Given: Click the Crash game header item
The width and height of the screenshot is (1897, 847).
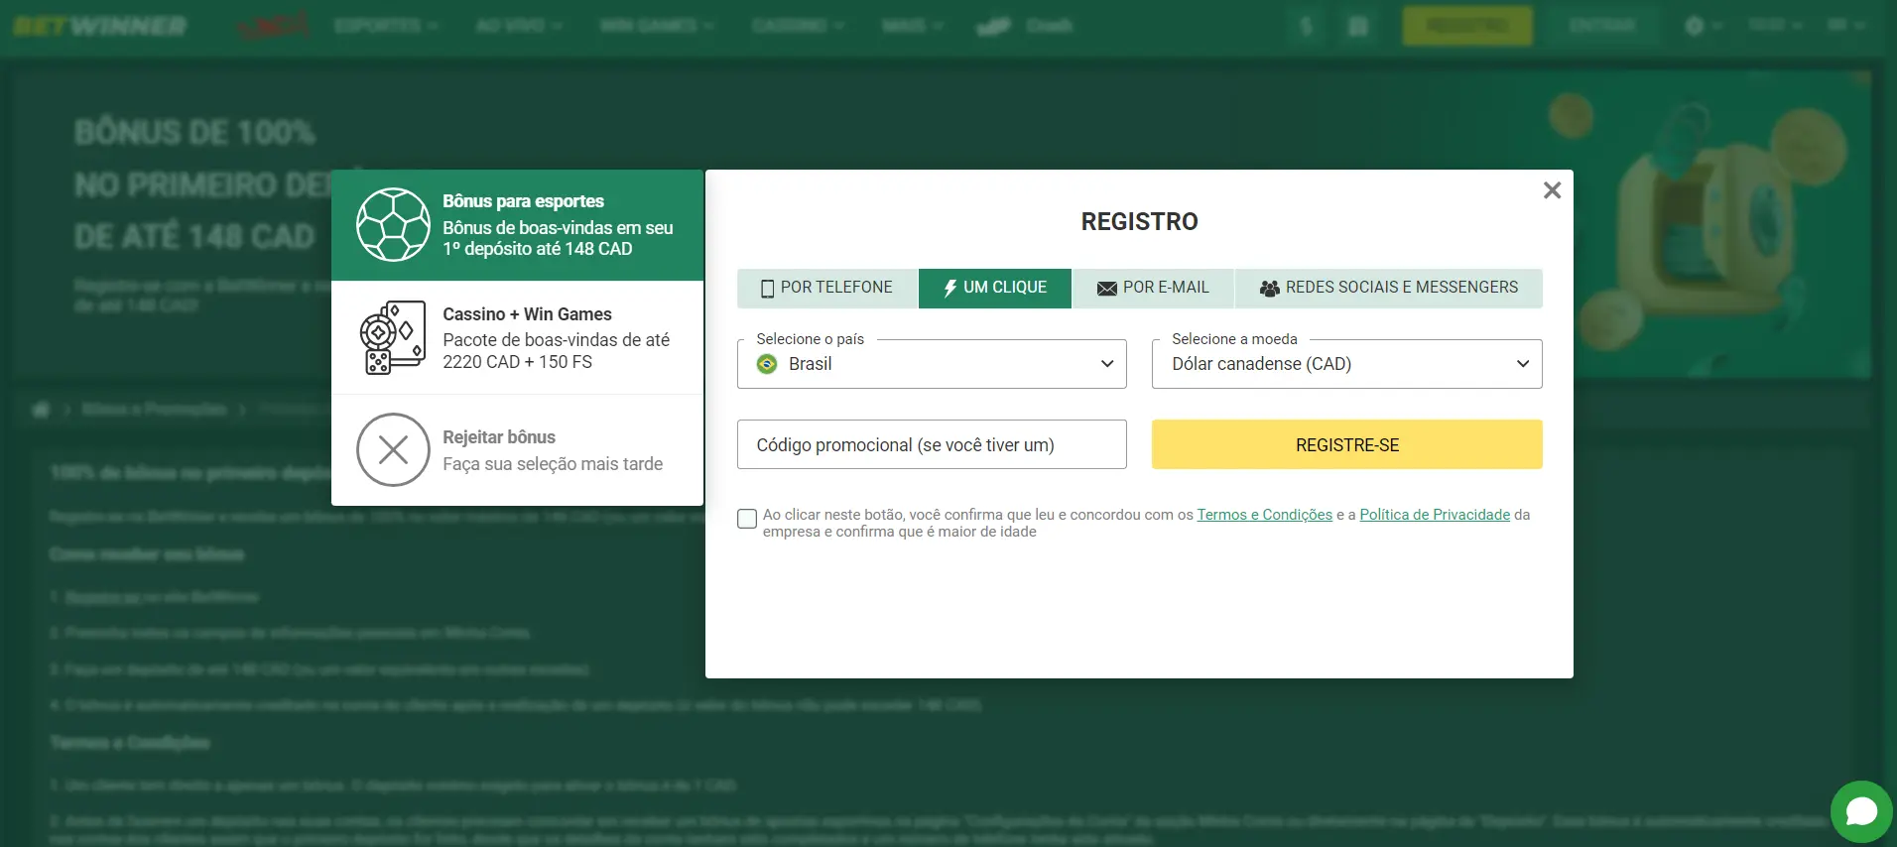Looking at the screenshot, I should [x=1025, y=26].
